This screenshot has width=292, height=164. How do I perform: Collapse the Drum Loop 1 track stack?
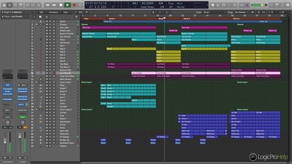click(36, 82)
